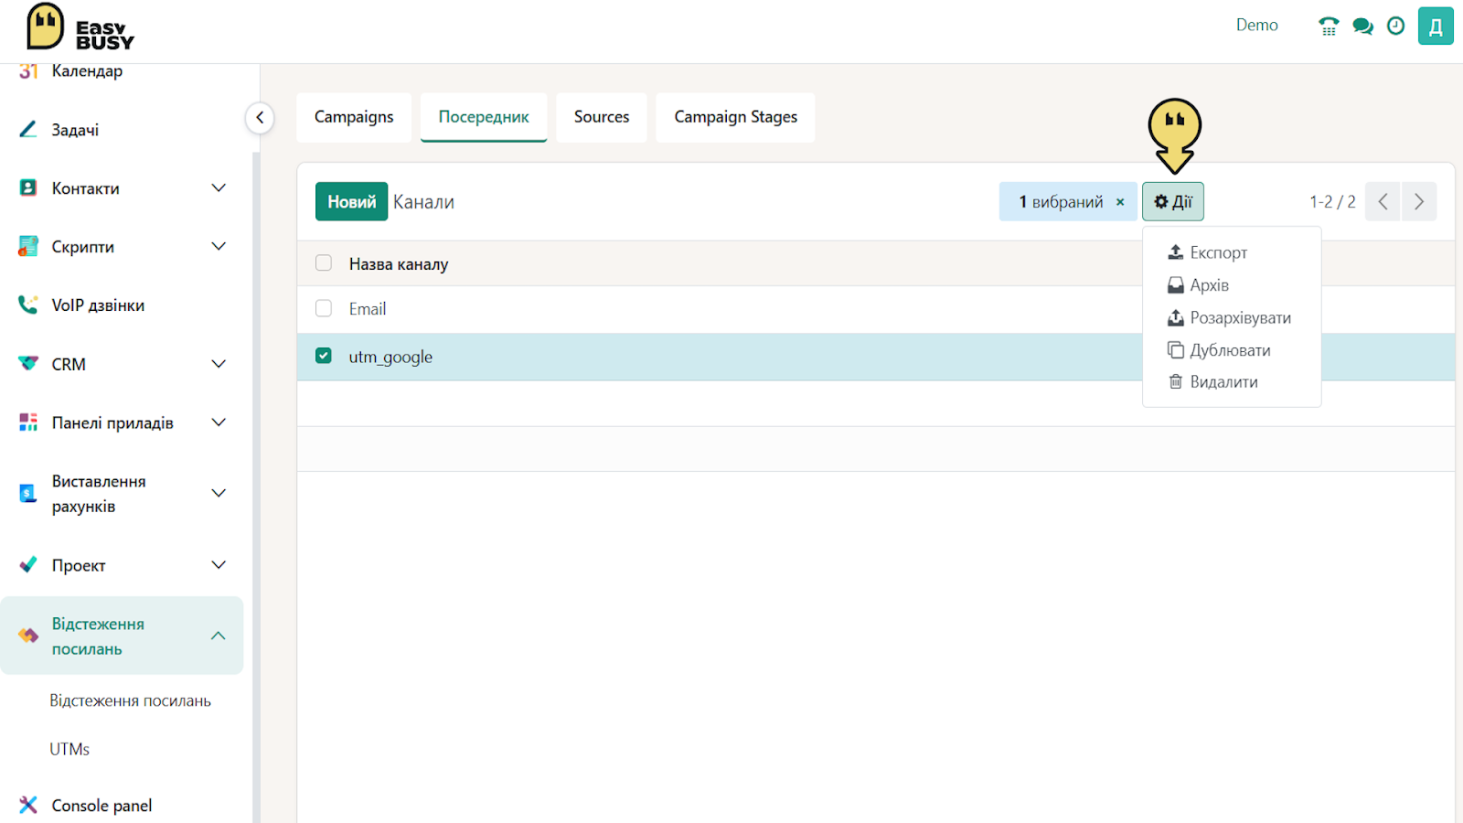
Task: Toggle select-all checkbox in header row
Action: (x=324, y=263)
